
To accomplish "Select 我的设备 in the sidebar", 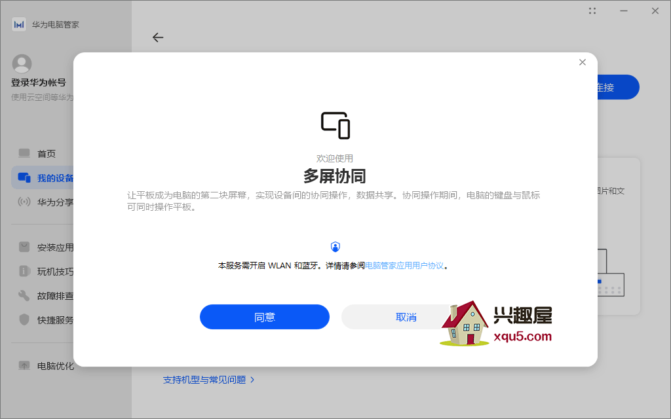I will coord(43,178).
